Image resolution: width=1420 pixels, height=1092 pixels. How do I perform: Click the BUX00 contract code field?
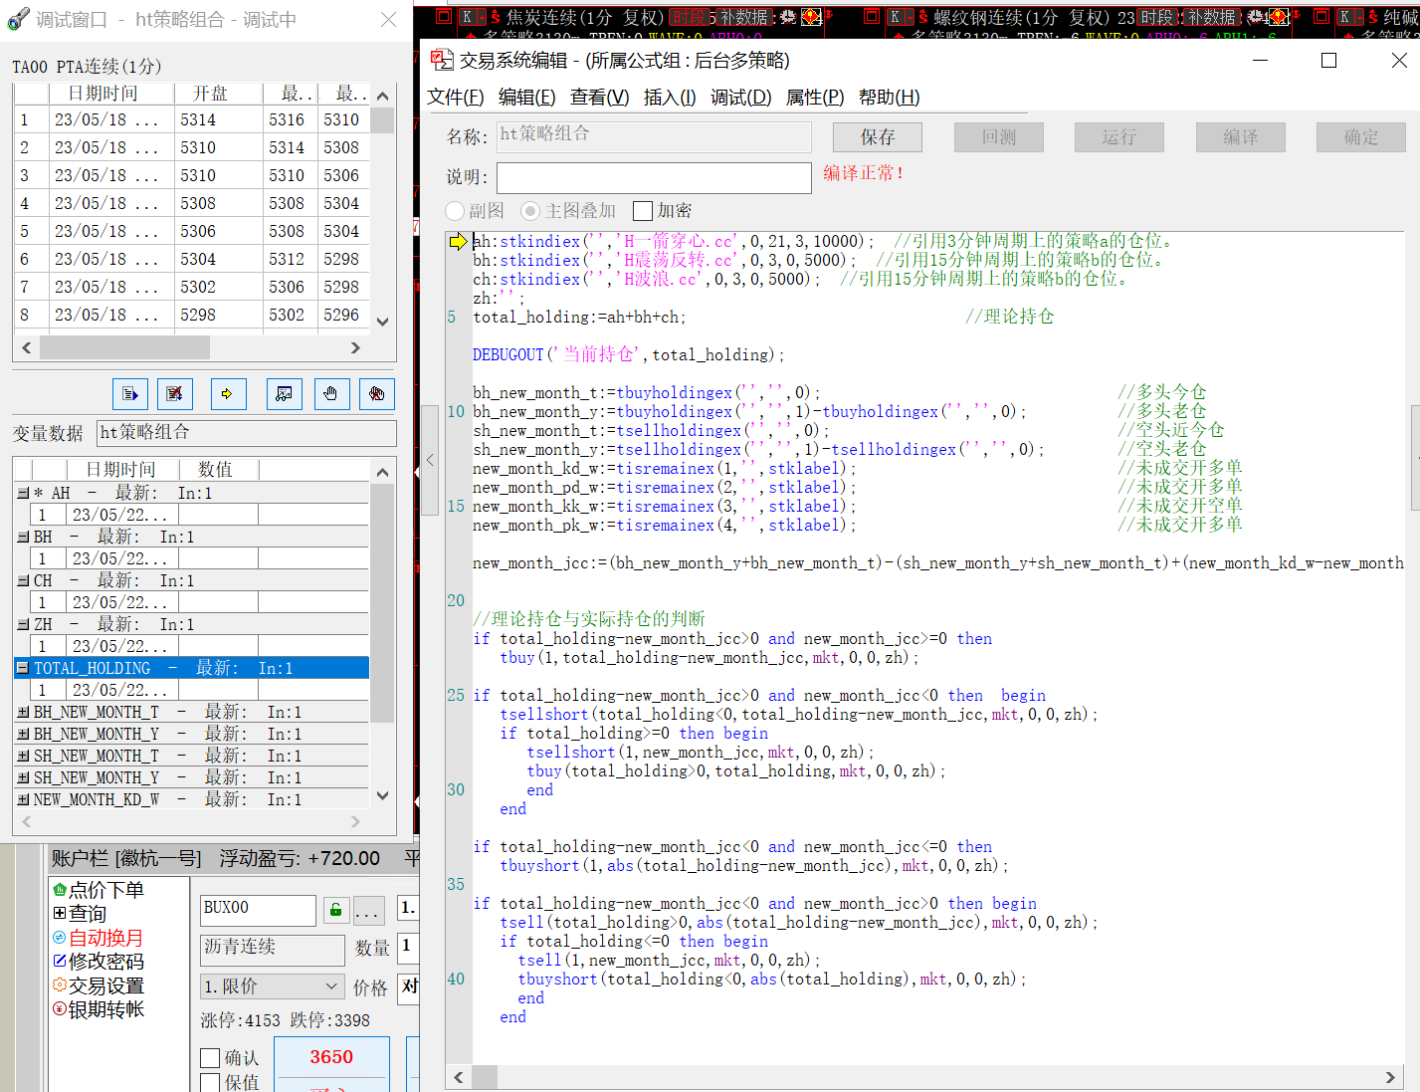258,910
